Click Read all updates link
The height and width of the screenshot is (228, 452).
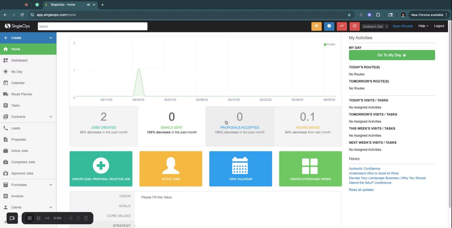pyautogui.click(x=361, y=190)
